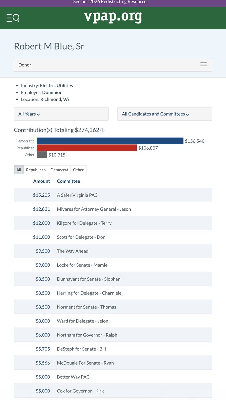
Task: Click the $6,000 amount
Action: tap(43, 335)
